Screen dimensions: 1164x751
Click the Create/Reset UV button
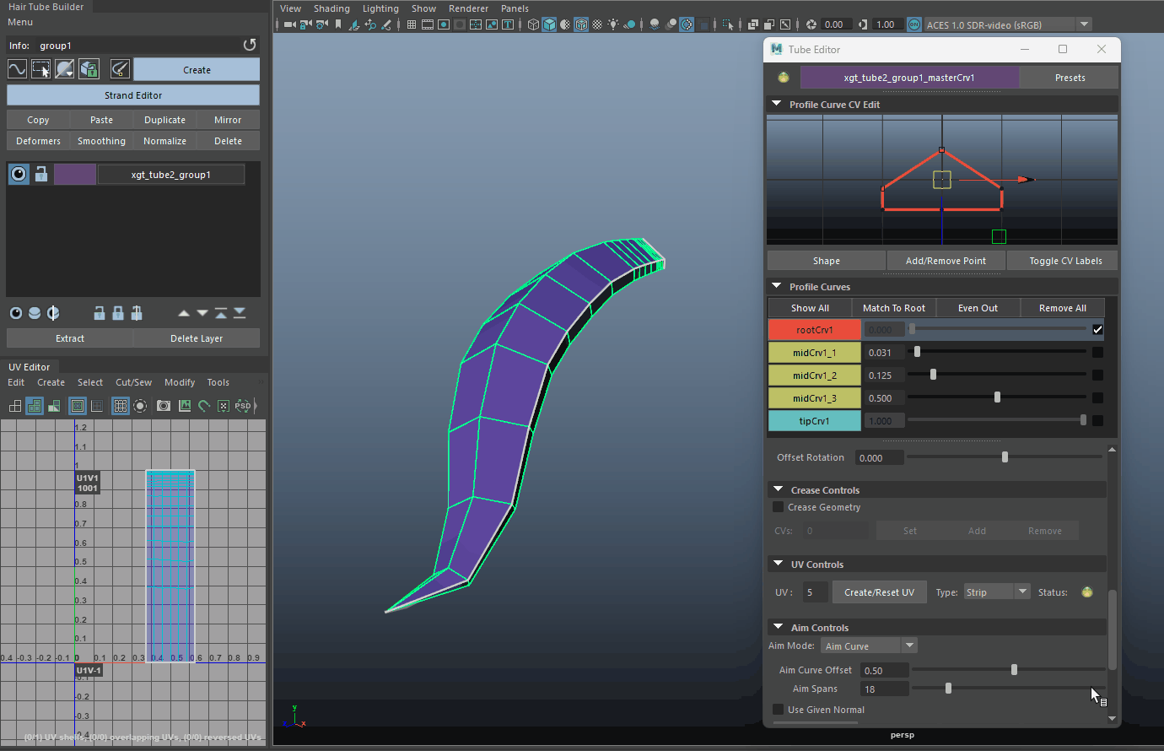(879, 592)
